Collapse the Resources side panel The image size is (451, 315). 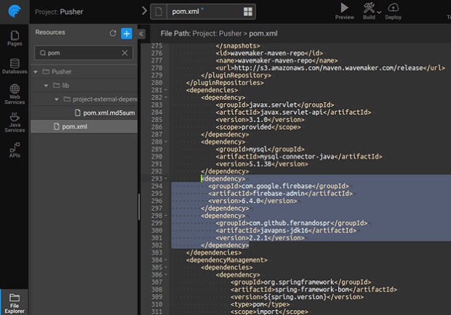tap(141, 33)
